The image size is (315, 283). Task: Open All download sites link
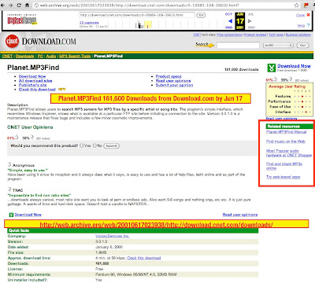(x=35, y=81)
